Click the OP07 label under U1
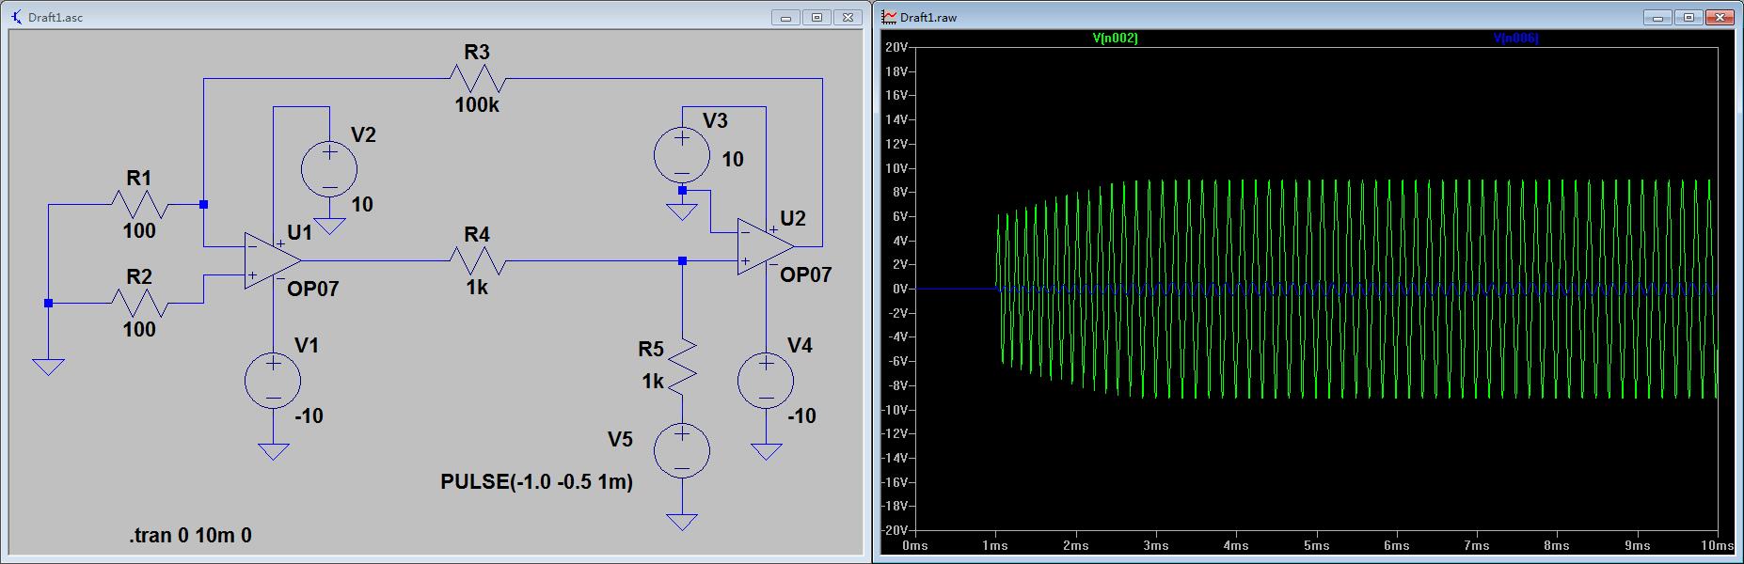Image resolution: width=1744 pixels, height=564 pixels. (312, 289)
